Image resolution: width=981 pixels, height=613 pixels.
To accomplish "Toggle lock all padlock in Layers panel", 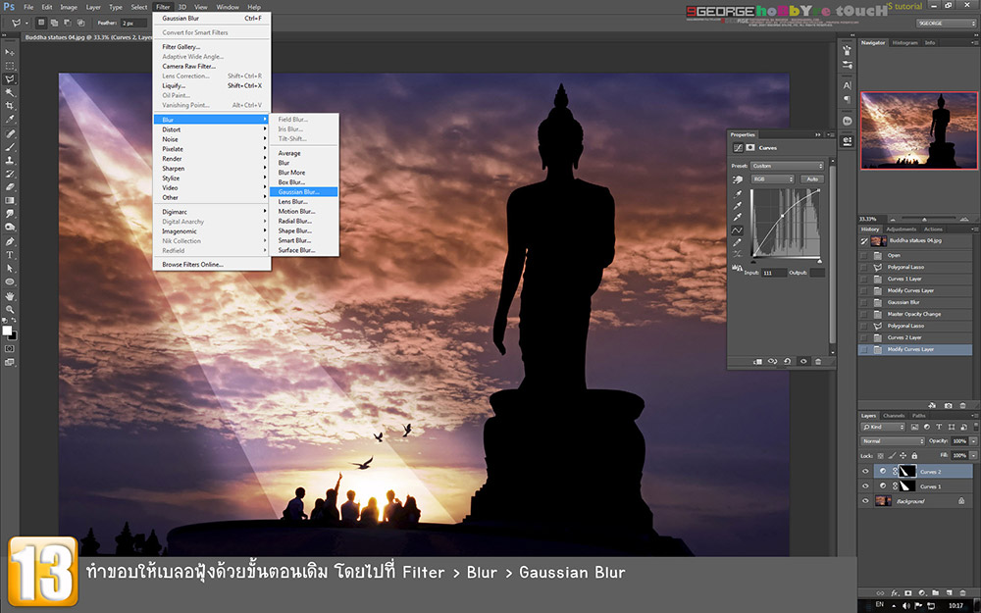I will (914, 456).
